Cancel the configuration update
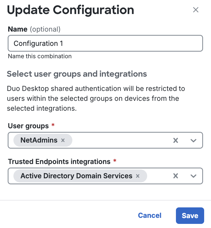Image resolution: width=211 pixels, height=228 pixels. 149,215
